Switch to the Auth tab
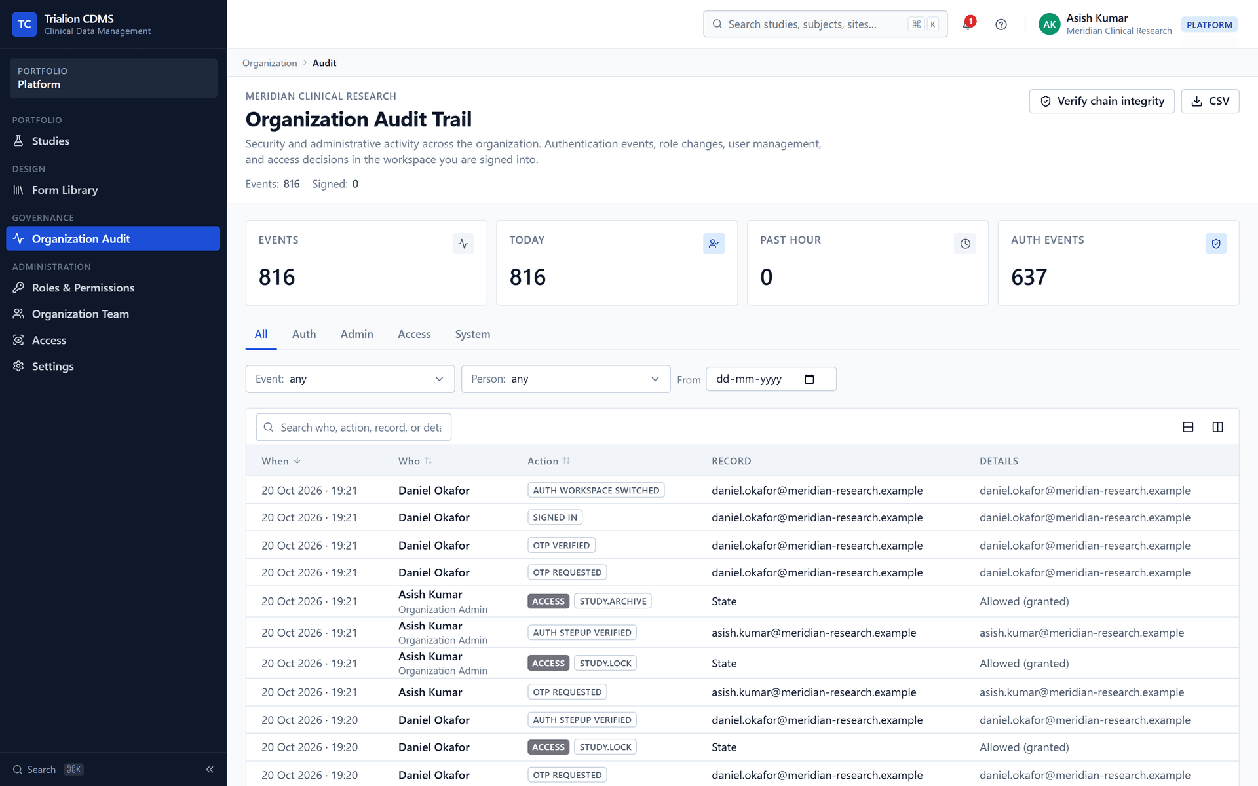This screenshot has height=786, width=1258. 304,334
